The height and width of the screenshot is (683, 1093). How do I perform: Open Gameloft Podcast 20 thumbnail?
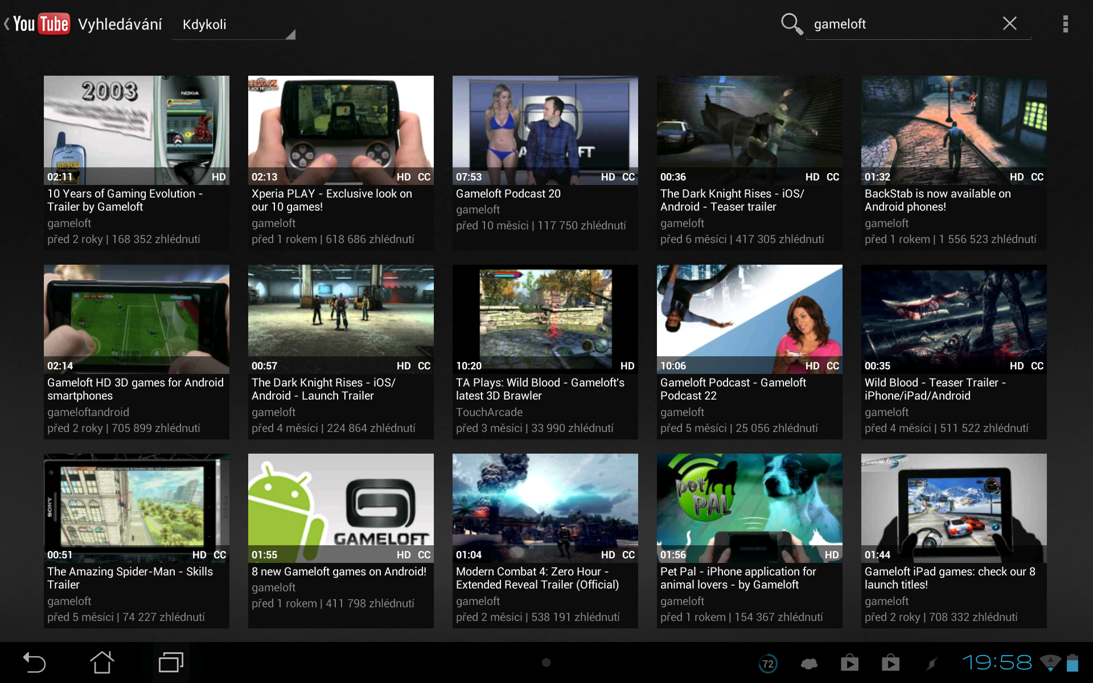545,130
